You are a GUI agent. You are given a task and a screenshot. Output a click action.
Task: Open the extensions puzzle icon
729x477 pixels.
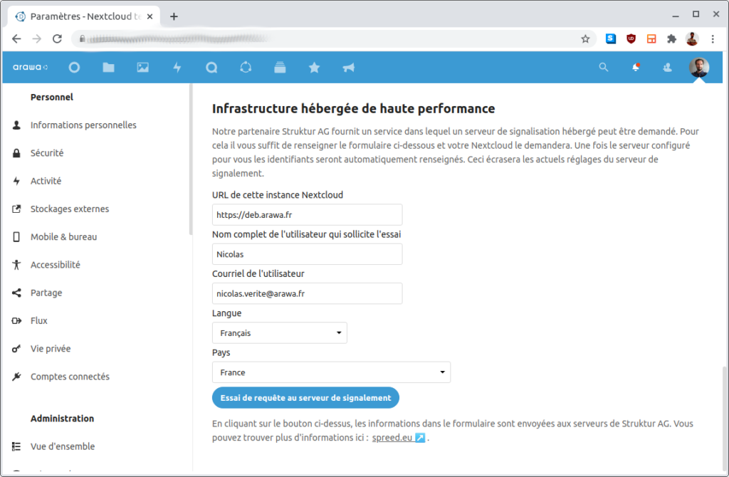[x=671, y=39]
